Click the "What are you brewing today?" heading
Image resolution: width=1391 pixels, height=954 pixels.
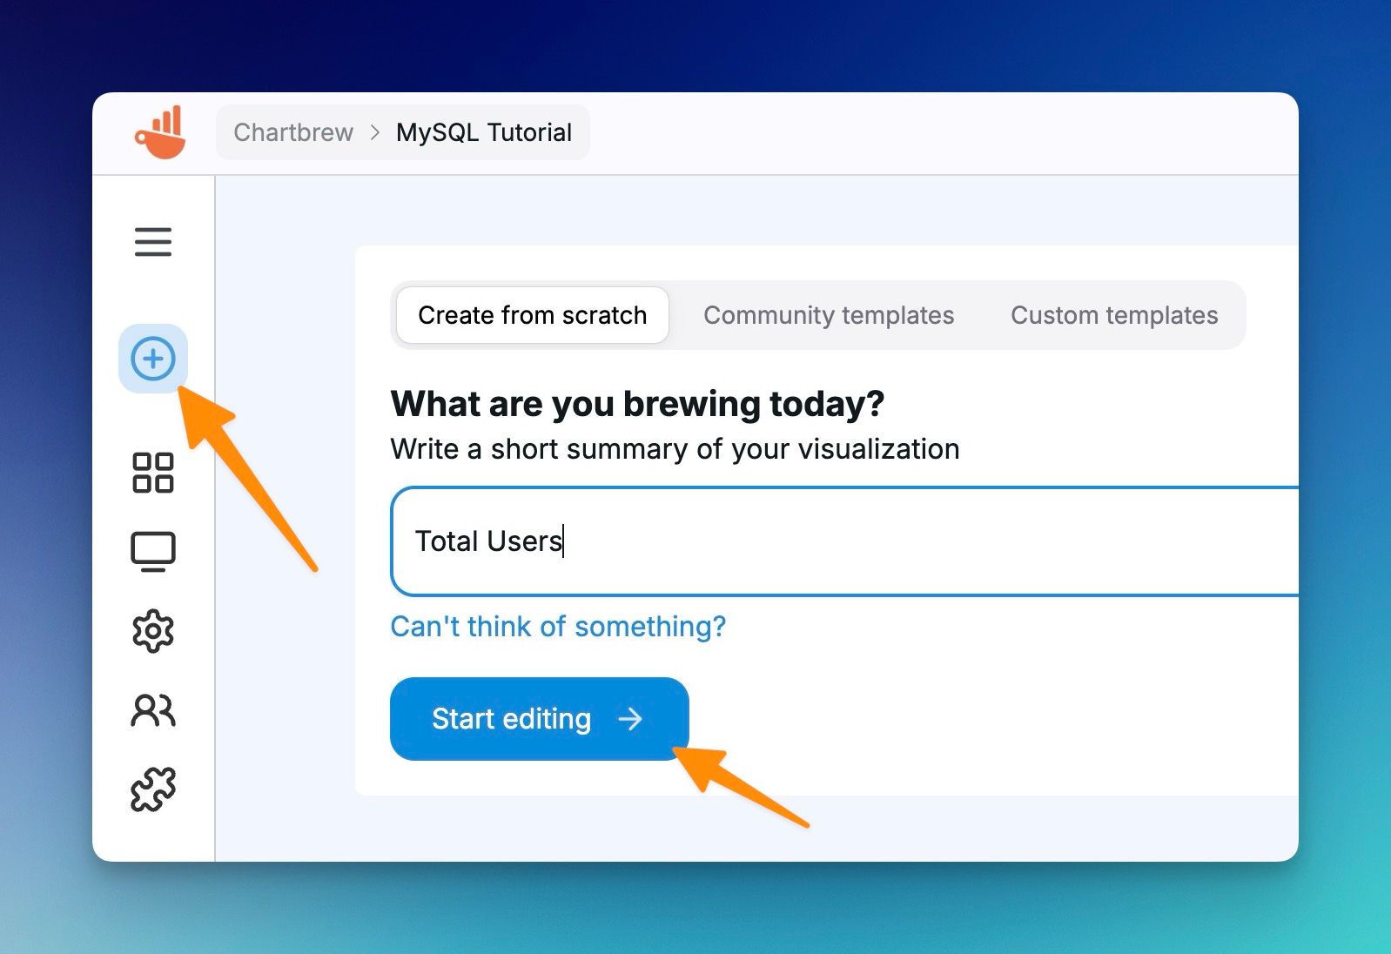coord(637,404)
